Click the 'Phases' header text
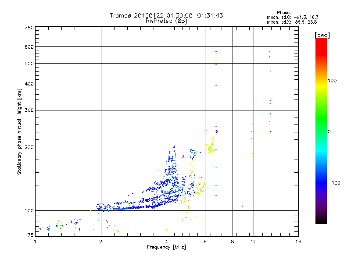 tap(284, 13)
